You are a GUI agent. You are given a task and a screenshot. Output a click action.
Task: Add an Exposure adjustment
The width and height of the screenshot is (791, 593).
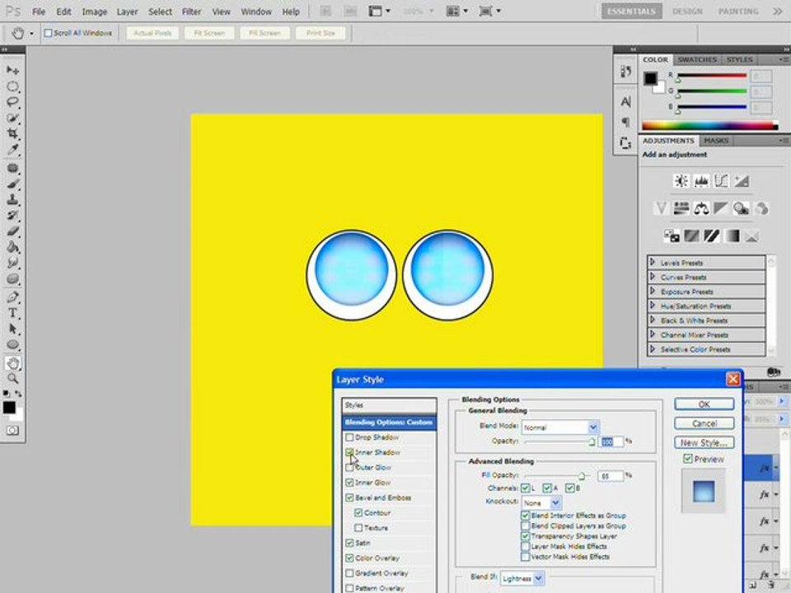(741, 181)
